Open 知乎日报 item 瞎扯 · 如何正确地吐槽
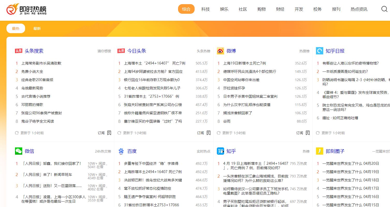This screenshot has width=390, height=207. pos(340,118)
